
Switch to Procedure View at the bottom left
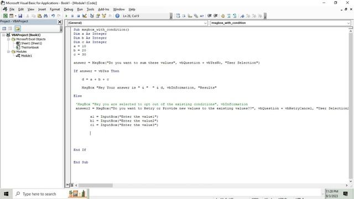tap(67, 185)
